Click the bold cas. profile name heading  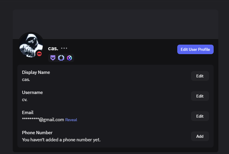(53, 48)
